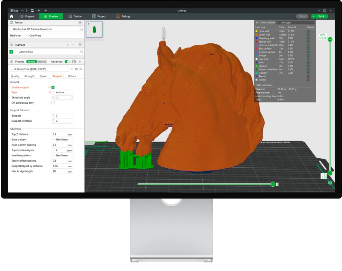Add a filament with the plus icon
Image resolution: width=342 pixels, height=271 pixels.
coord(68,45)
